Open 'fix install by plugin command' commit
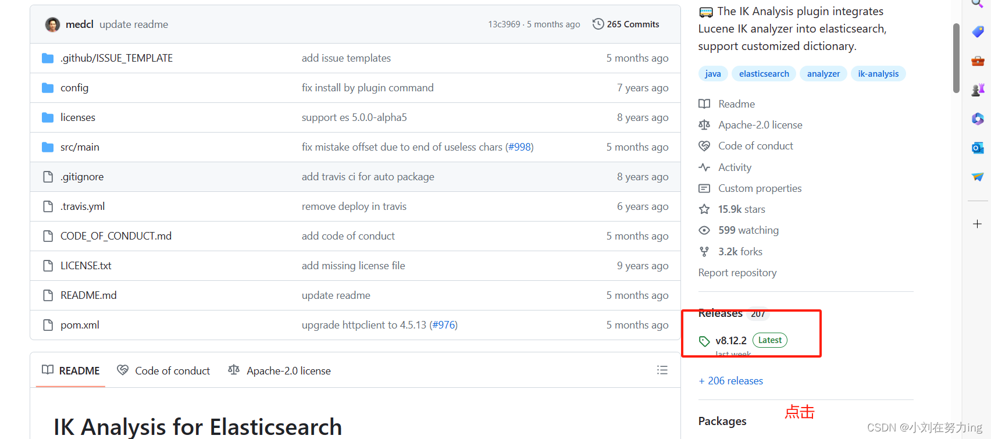This screenshot has height=439, width=991. 368,88
